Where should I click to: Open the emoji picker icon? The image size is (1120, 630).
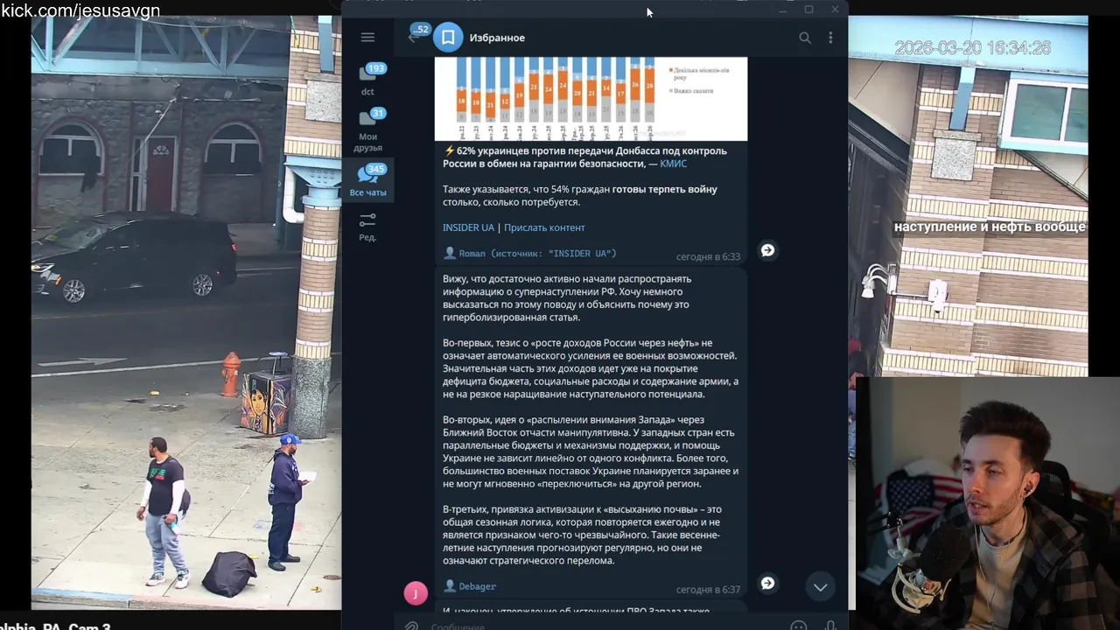click(798, 626)
